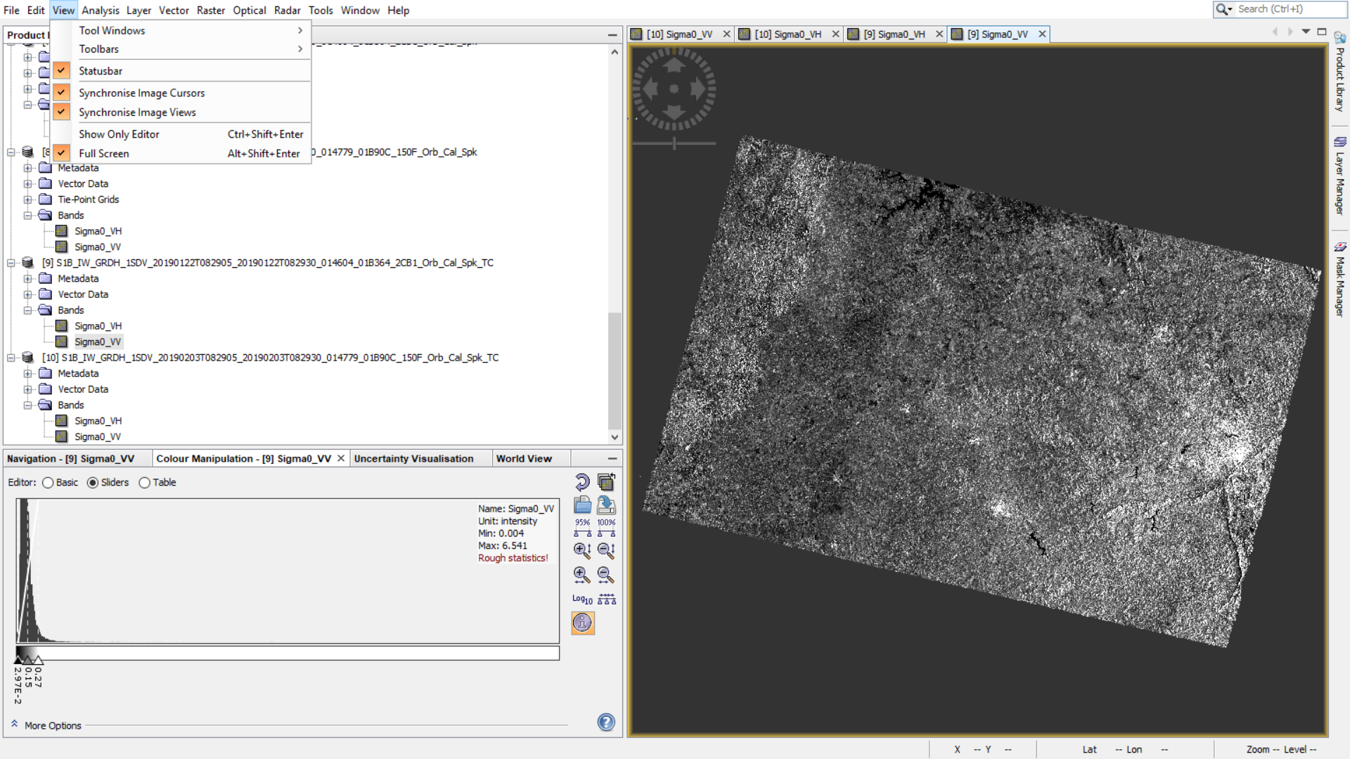Collapse the product [10] tree node
Screen dimensions: 1350x759
click(11, 358)
